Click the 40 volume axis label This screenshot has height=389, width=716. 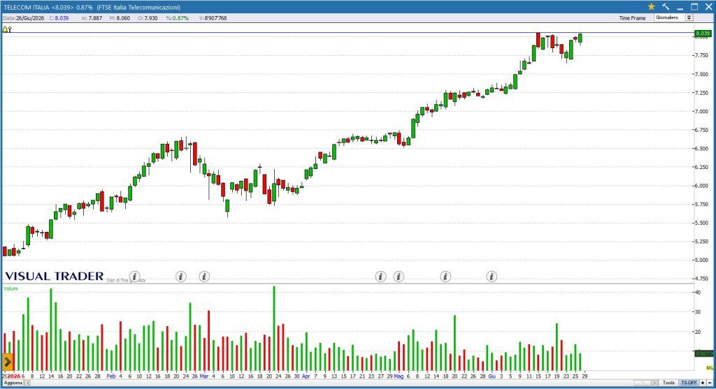[x=698, y=292]
